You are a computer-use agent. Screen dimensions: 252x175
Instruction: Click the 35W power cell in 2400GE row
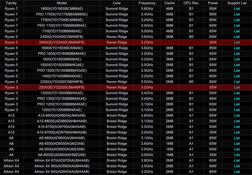213,42
